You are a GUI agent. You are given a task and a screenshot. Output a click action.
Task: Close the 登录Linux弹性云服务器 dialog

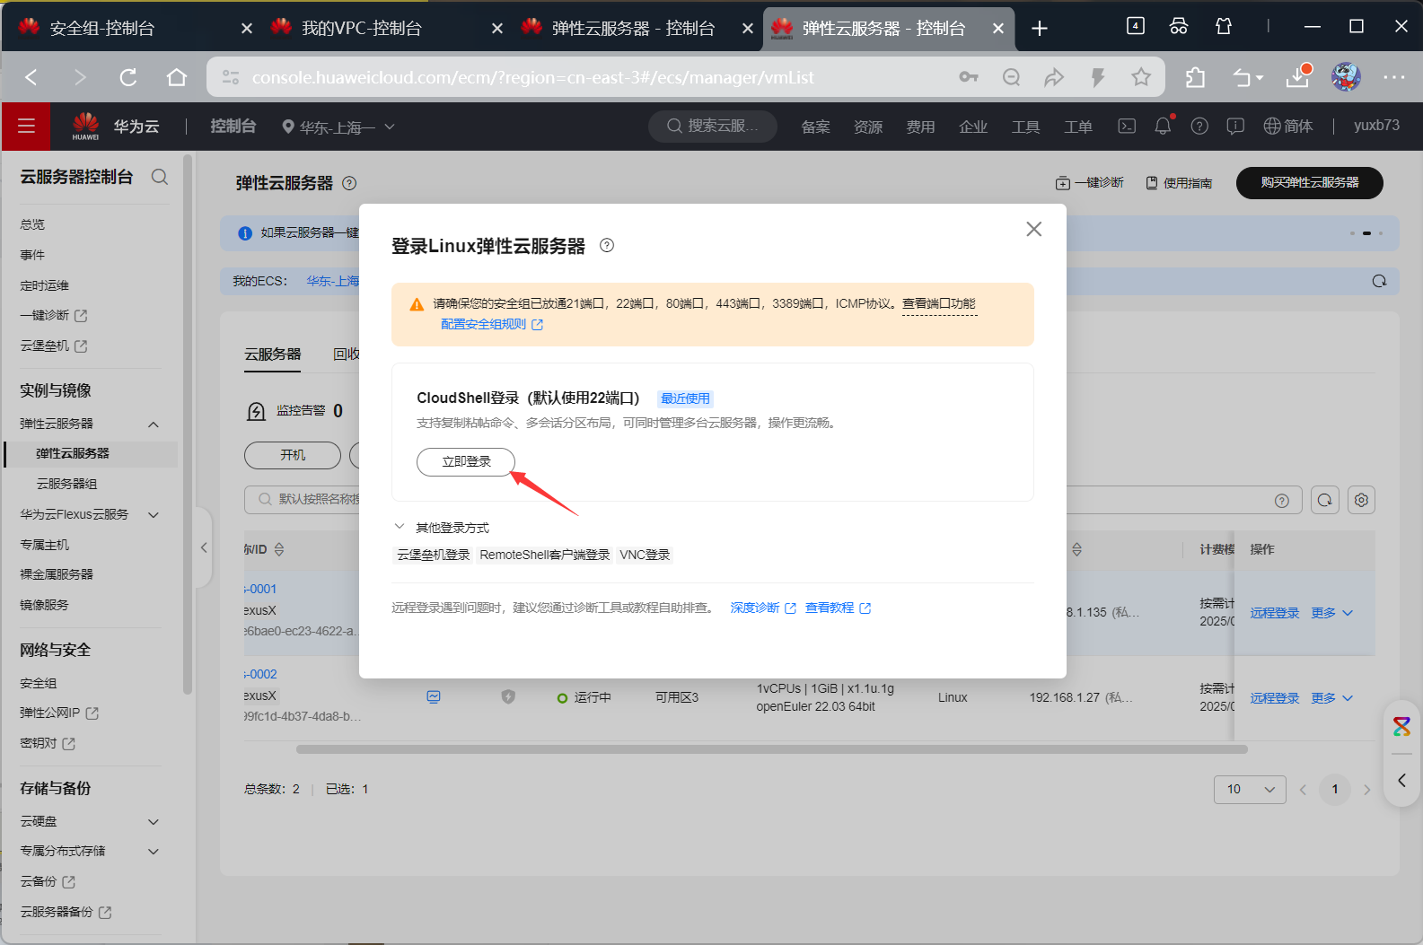point(1033,229)
